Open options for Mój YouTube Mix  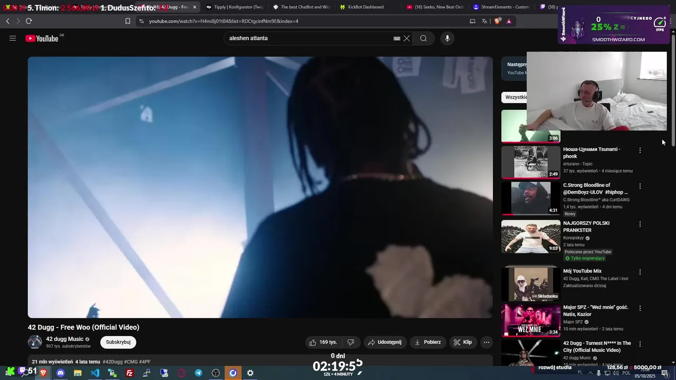(640, 272)
